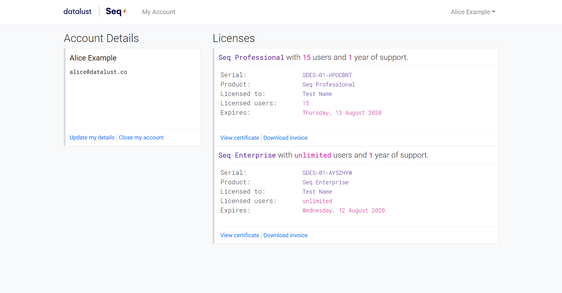
Task: Click Update my details link
Action: (92, 138)
